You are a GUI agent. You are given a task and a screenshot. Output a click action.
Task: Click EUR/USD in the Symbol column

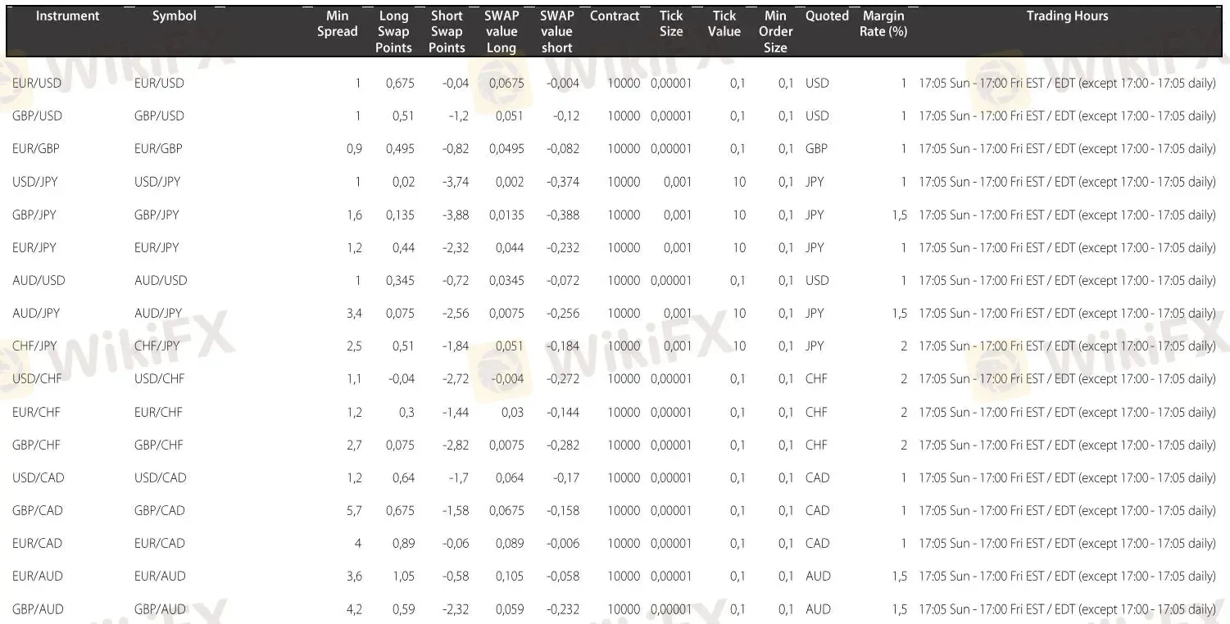(159, 84)
